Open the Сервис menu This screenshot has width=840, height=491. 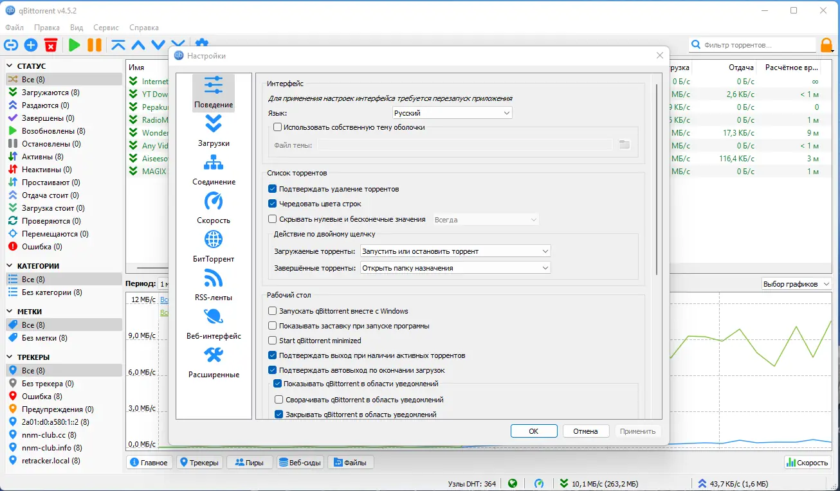coord(106,28)
